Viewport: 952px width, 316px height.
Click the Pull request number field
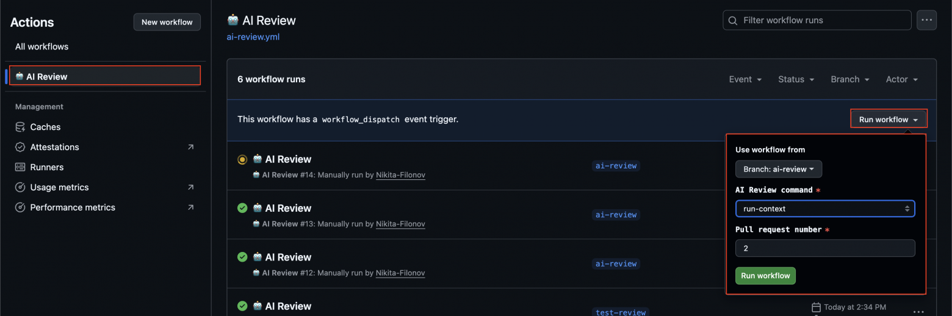pos(824,248)
